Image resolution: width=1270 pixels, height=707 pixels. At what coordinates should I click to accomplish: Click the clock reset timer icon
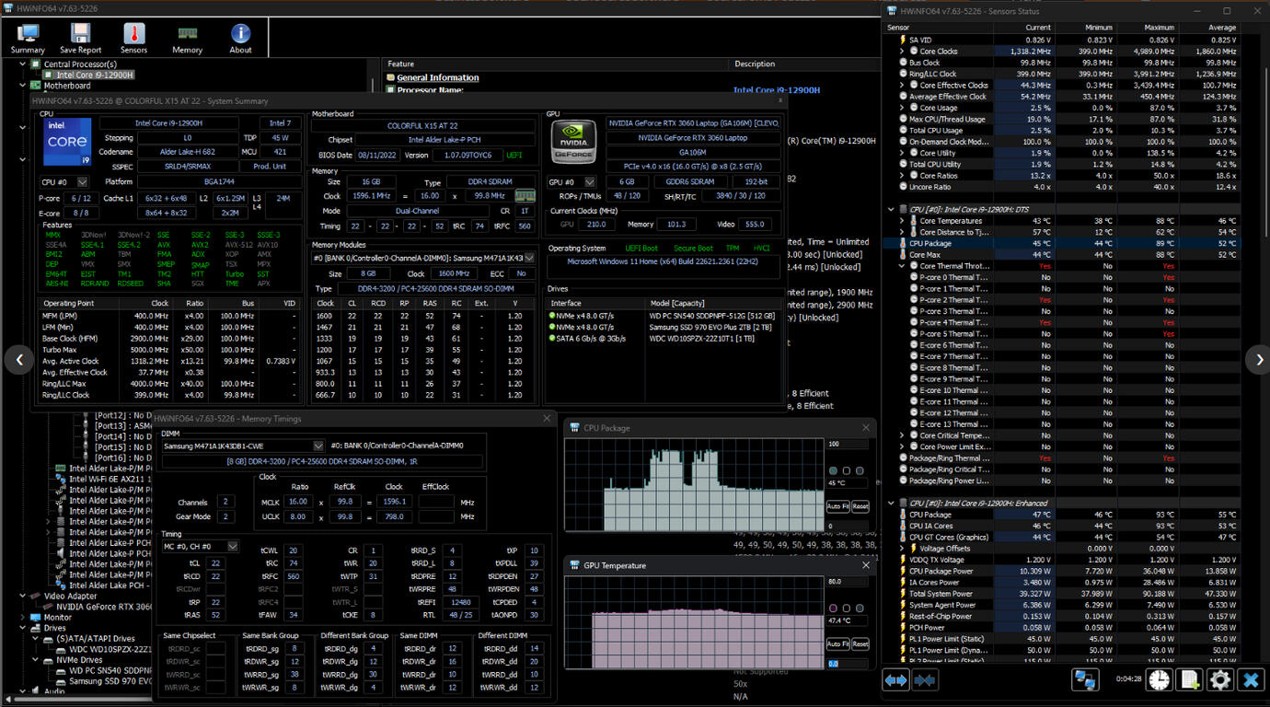(x=1159, y=680)
